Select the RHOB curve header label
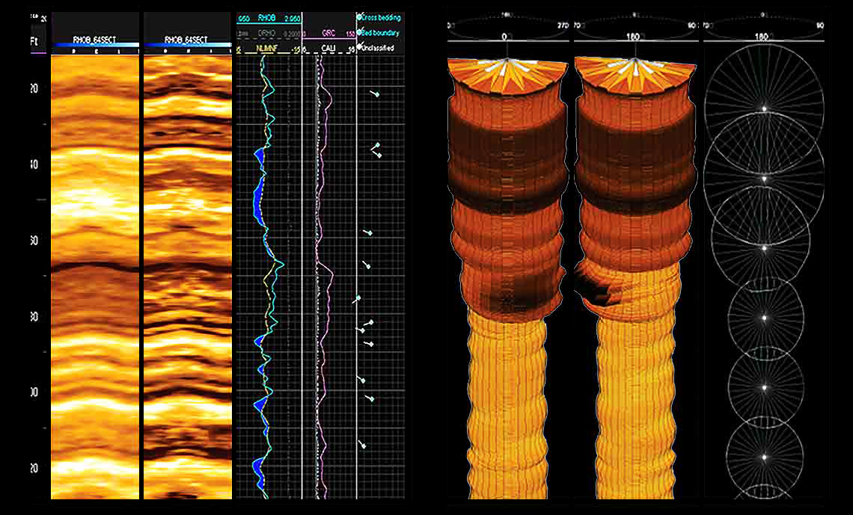Viewport: 853px width, 515px height. [x=268, y=17]
